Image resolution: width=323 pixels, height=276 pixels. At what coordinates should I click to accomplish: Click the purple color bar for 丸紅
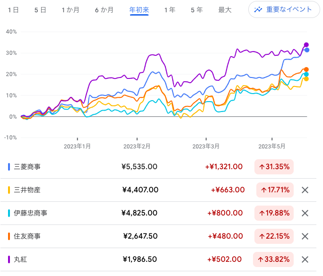click(9, 259)
